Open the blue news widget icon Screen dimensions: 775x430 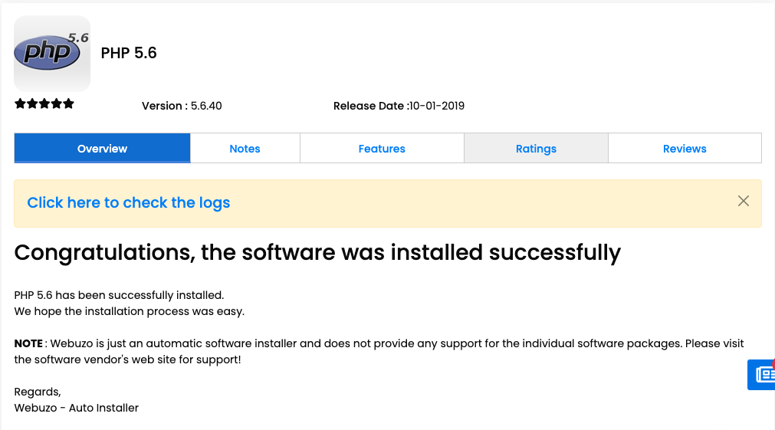click(x=763, y=374)
